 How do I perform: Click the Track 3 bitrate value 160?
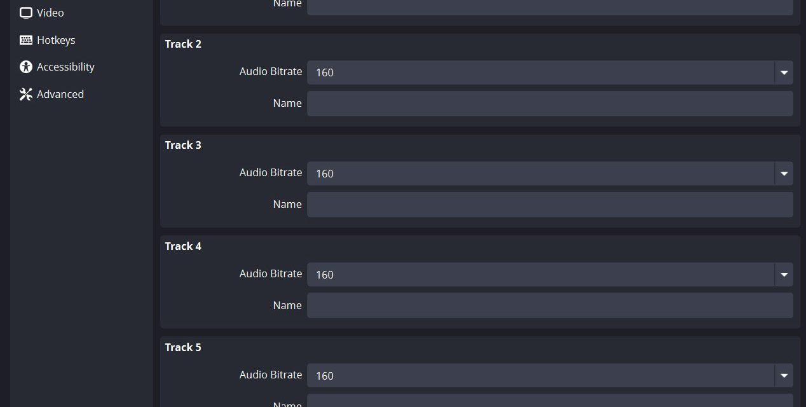coord(325,174)
